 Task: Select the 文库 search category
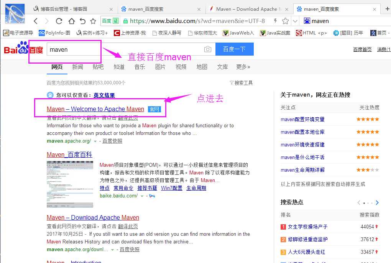click(x=222, y=67)
